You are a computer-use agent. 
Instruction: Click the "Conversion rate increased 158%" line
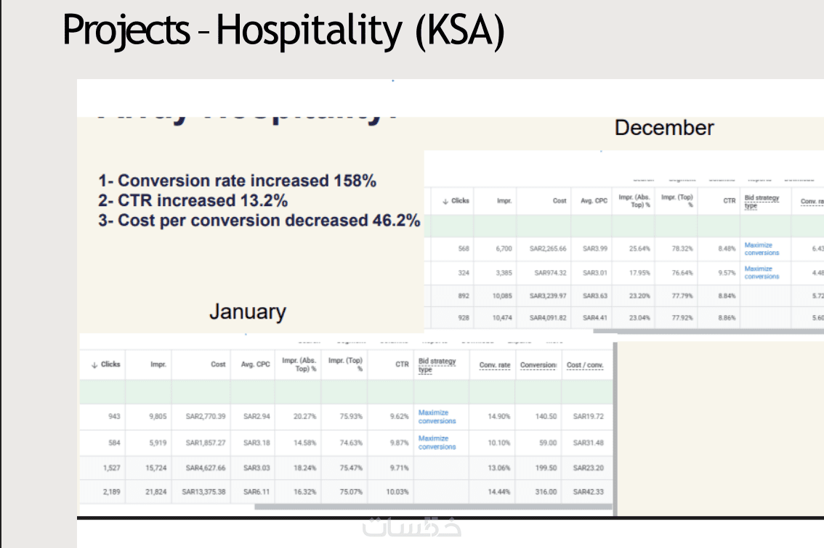coord(238,181)
